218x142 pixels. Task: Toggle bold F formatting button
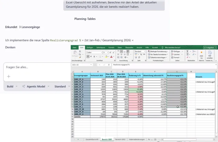88,57
